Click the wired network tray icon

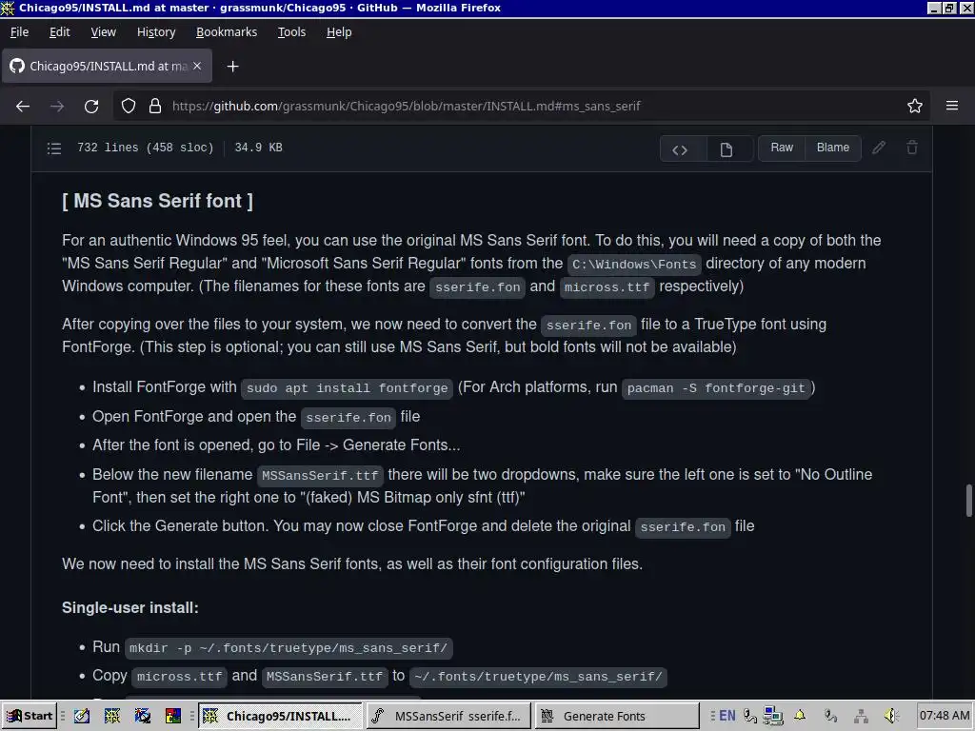click(x=861, y=716)
